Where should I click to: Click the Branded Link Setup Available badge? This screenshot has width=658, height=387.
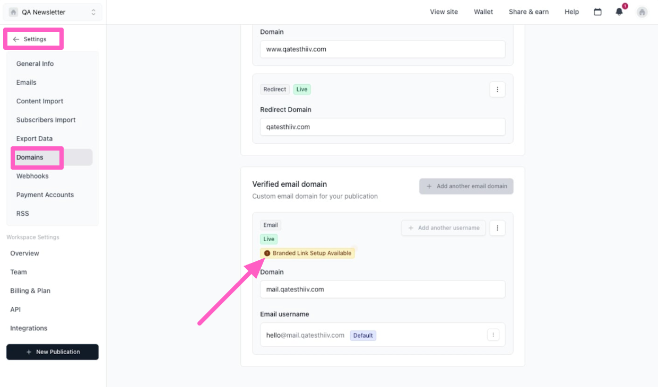pos(308,253)
